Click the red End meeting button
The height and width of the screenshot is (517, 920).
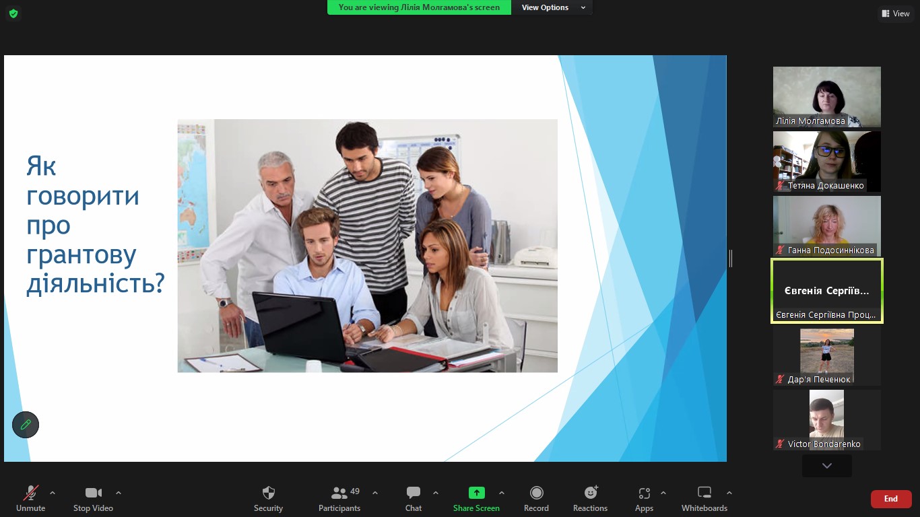(890, 499)
